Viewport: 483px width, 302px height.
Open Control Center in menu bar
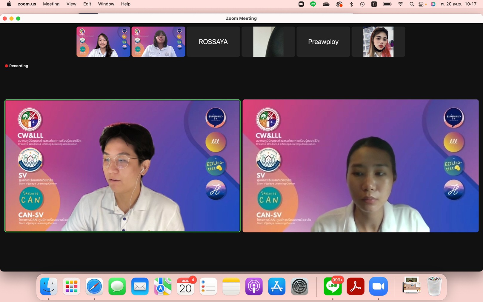[421, 4]
